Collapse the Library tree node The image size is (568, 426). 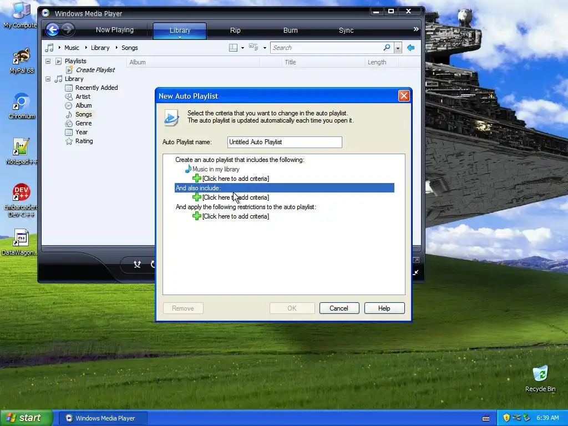click(x=48, y=79)
